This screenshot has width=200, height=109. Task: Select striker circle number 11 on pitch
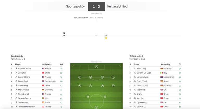pyautogui.click(x=88, y=96)
